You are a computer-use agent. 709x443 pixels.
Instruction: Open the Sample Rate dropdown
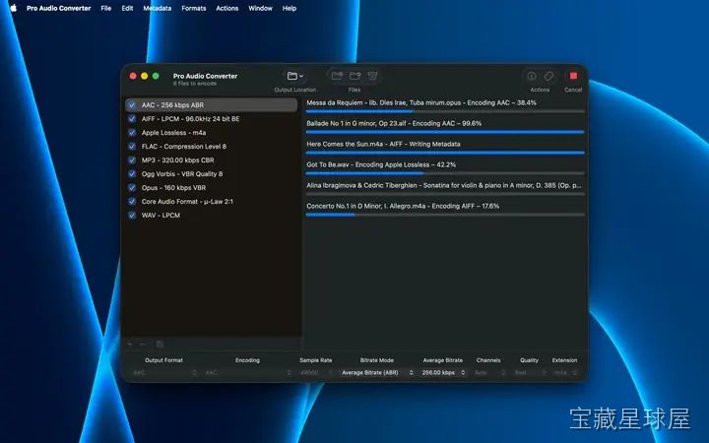tap(316, 372)
